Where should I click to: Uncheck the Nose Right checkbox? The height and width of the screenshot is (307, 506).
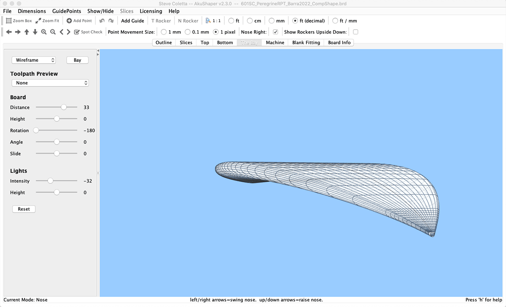coord(275,32)
